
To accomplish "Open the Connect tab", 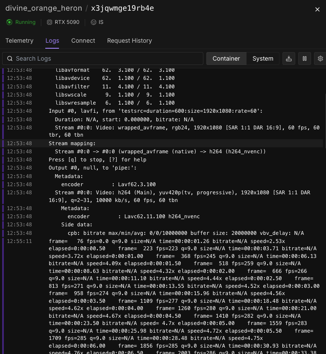I will point(83,41).
